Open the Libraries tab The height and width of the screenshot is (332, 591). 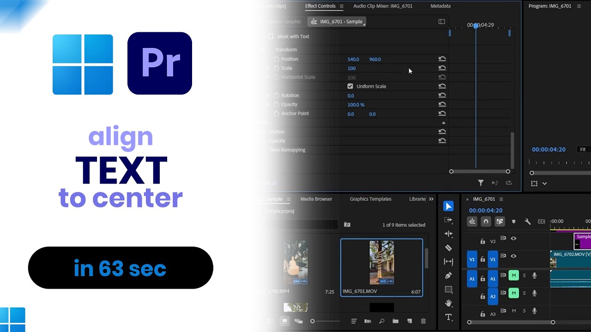click(x=418, y=199)
